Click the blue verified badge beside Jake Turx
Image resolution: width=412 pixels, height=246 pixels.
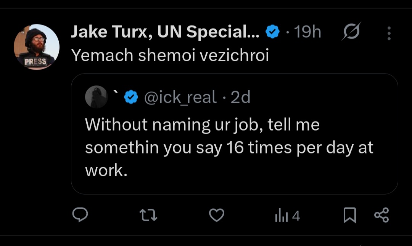coord(272,33)
